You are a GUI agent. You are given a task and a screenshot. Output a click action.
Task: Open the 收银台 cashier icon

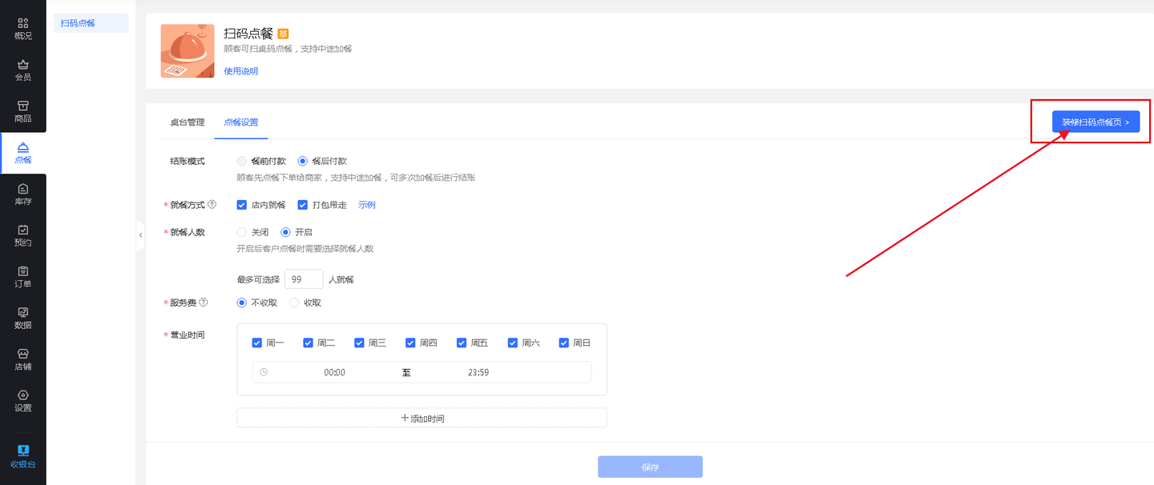(22, 456)
